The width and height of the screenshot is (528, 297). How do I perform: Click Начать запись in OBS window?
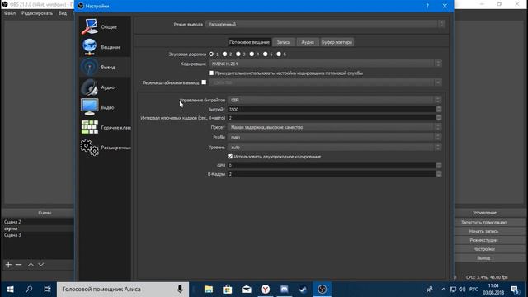pyautogui.click(x=484, y=231)
